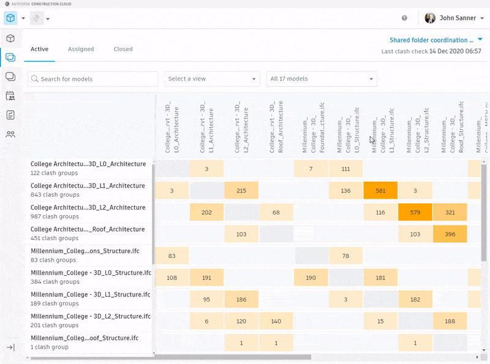Select row 'College Architectu...3D_L1_Architecture'

89,190
